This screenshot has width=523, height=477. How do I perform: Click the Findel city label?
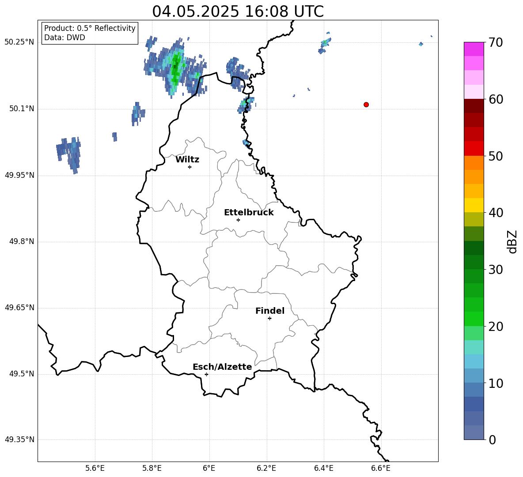pyautogui.click(x=270, y=311)
